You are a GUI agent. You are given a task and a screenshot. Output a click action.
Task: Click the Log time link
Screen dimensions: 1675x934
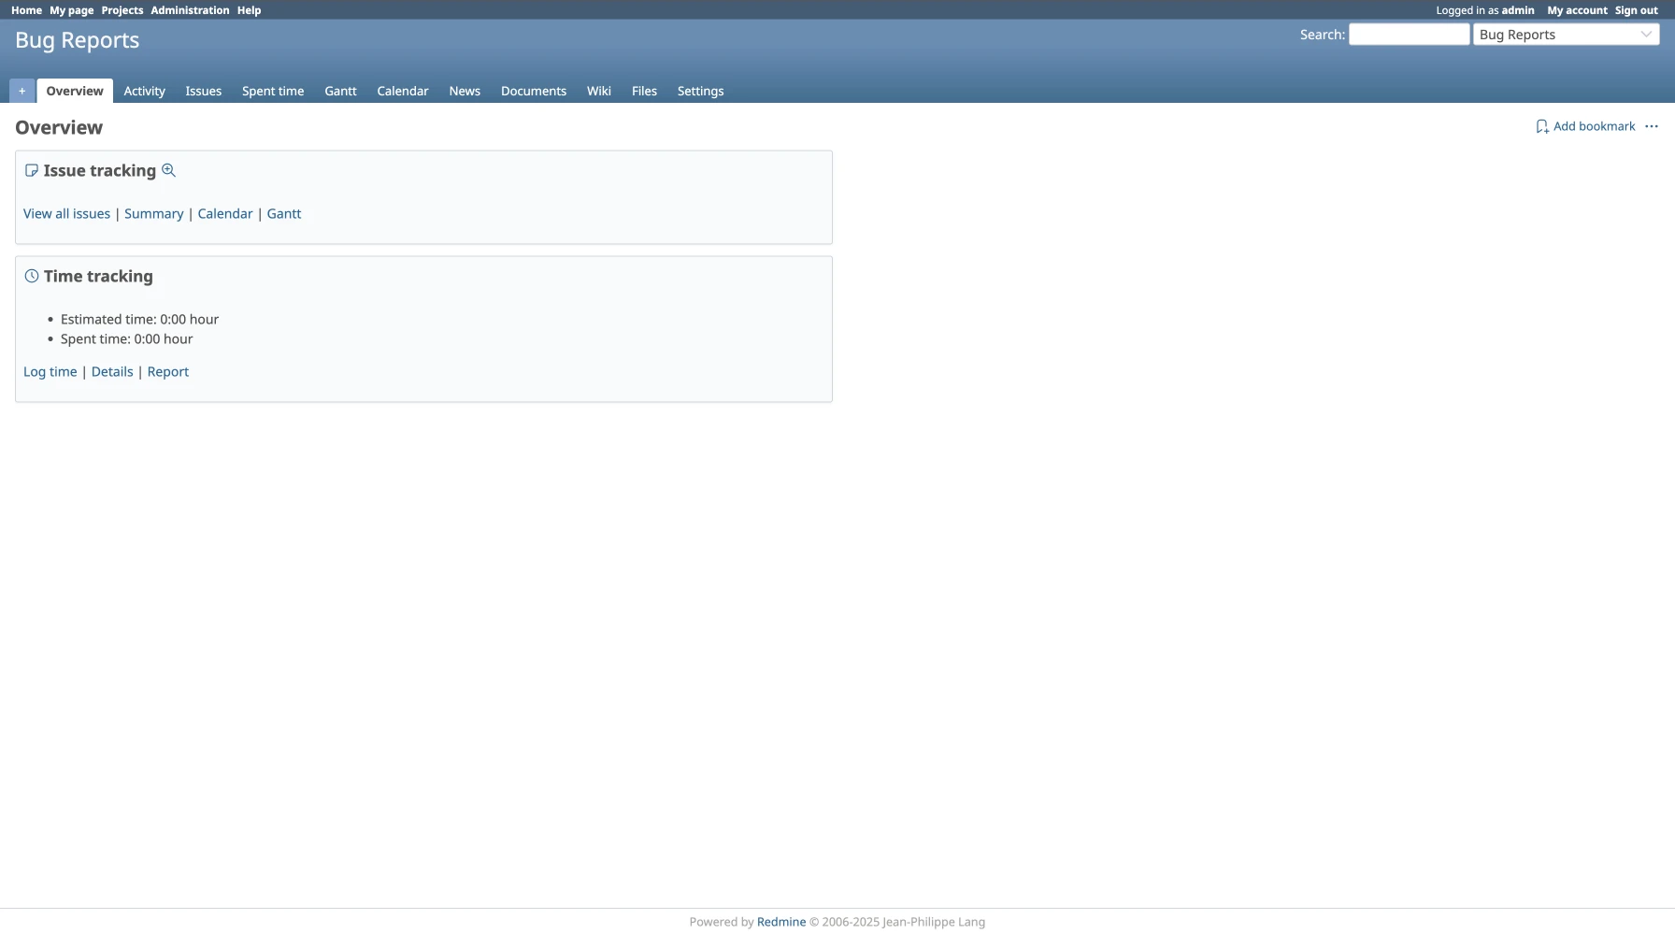[x=50, y=371]
